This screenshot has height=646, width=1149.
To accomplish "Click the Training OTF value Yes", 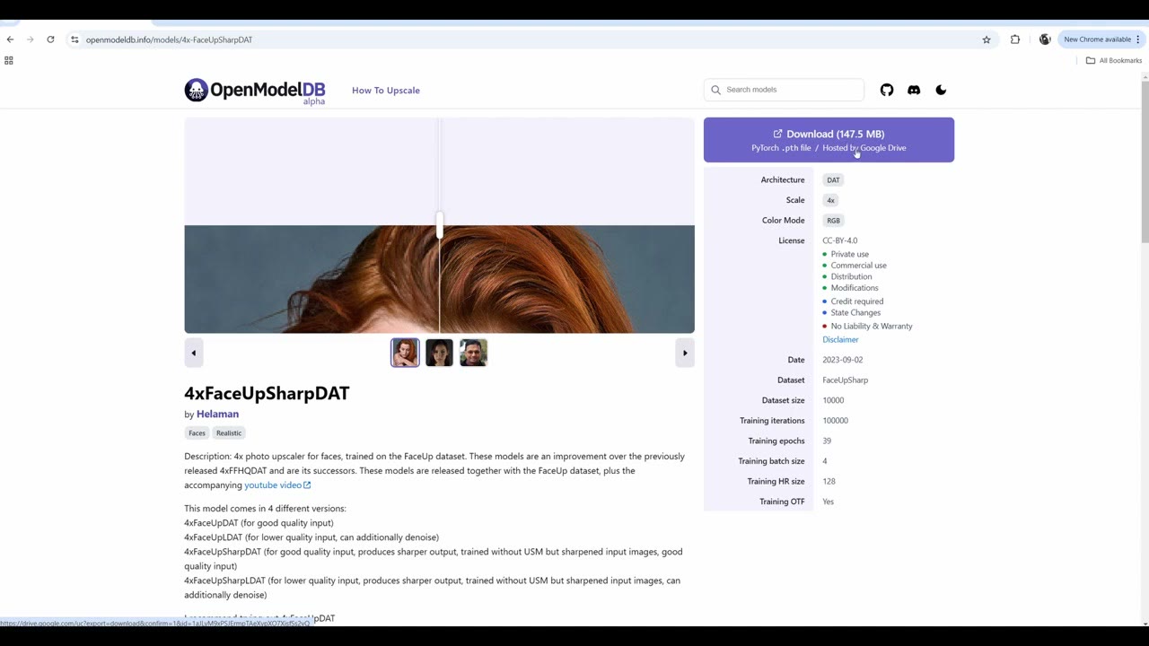I will coord(828,502).
